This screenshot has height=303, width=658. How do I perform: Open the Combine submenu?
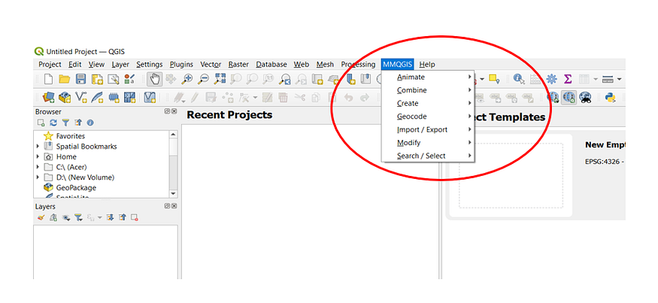point(428,90)
